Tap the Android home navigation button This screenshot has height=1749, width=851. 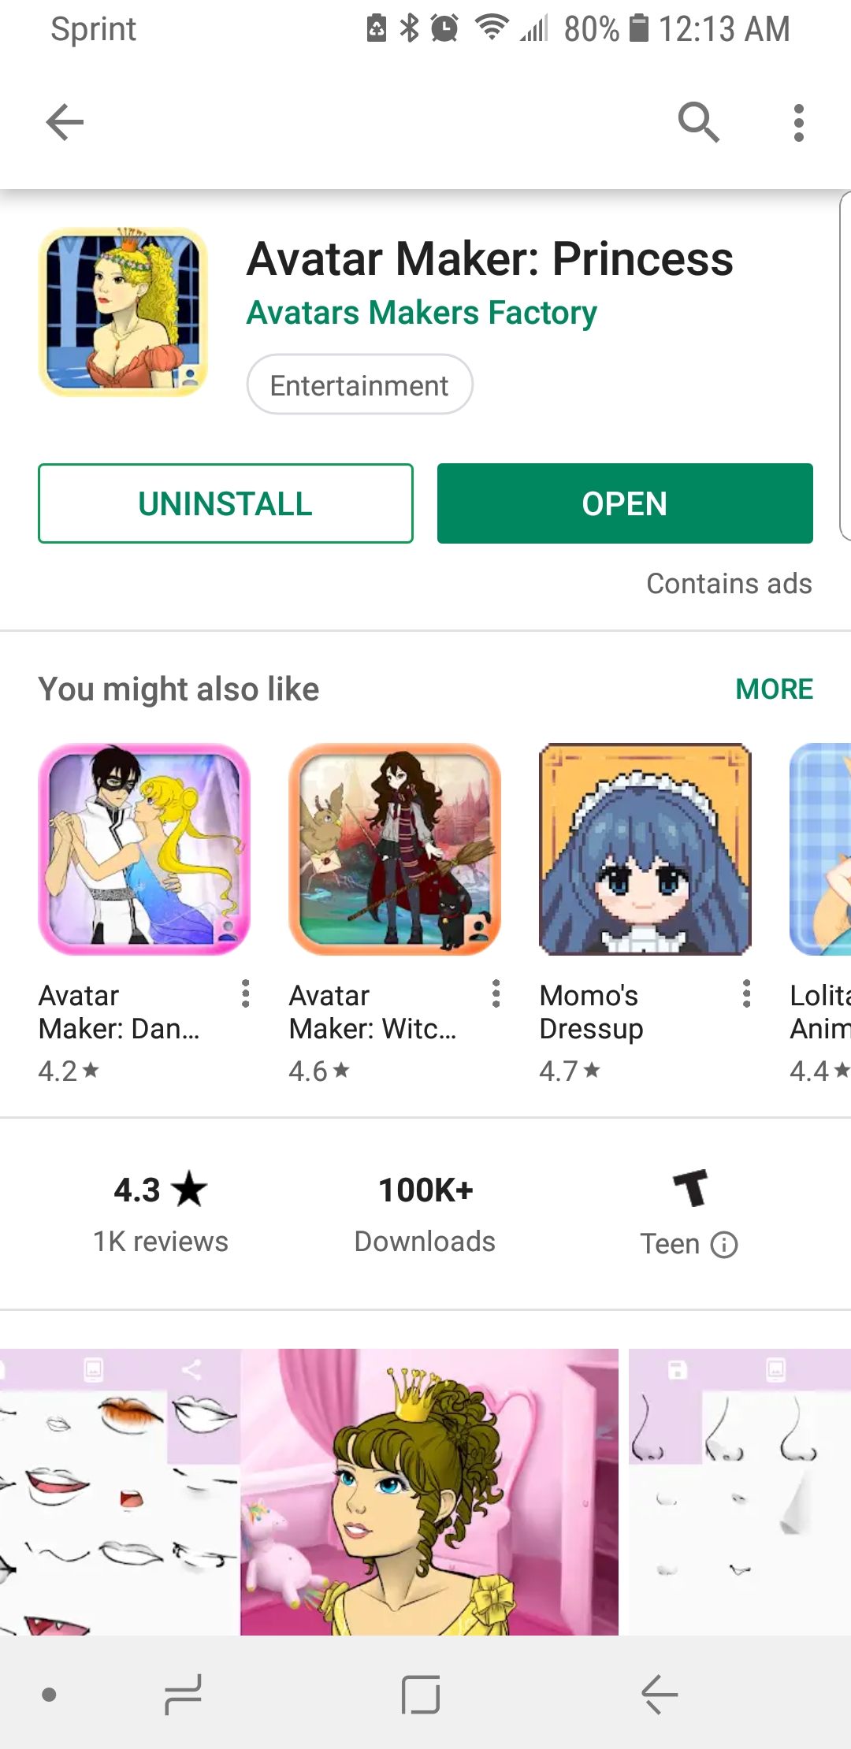tap(421, 1694)
